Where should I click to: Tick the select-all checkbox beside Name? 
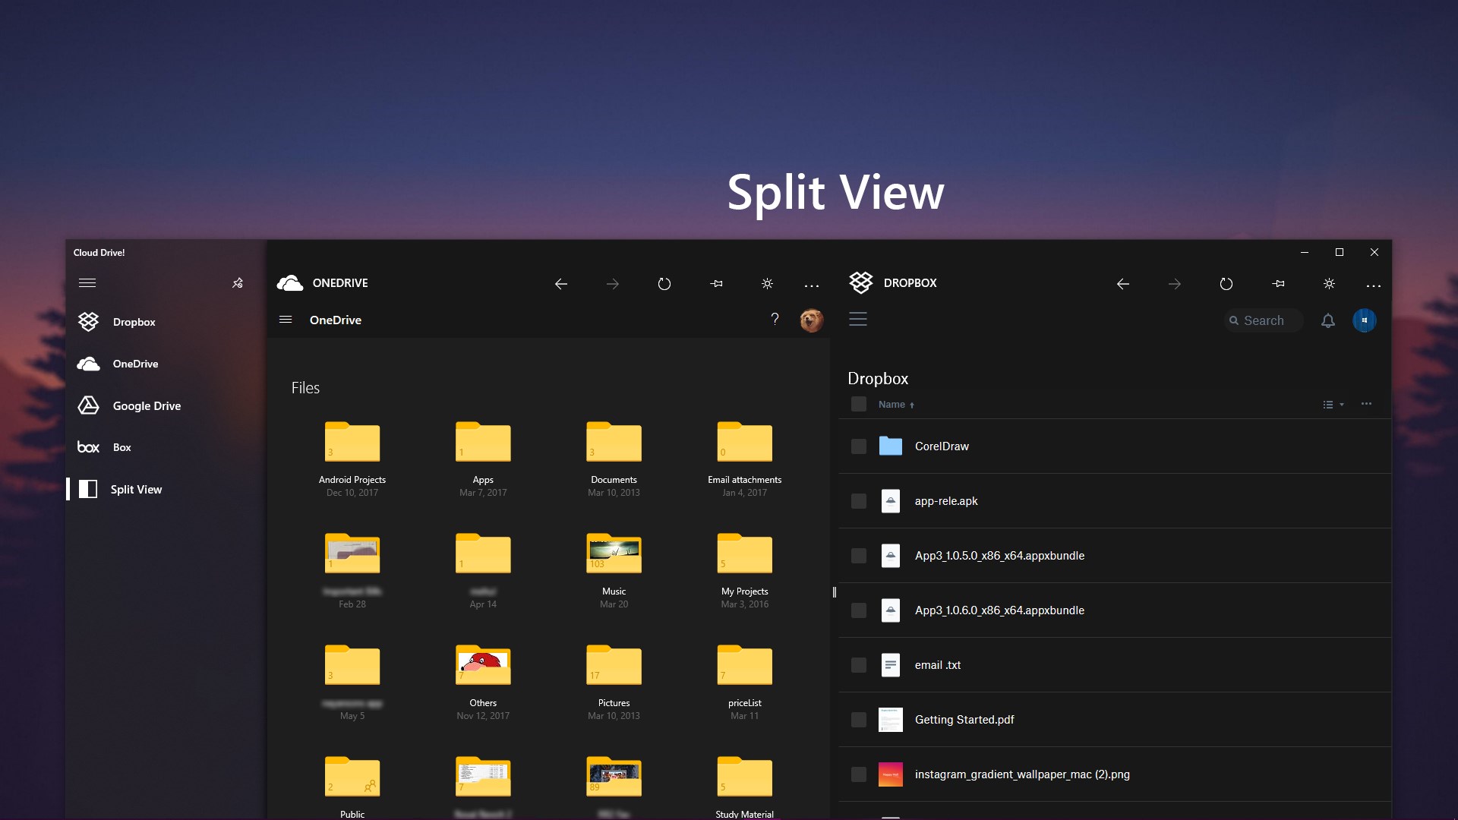pyautogui.click(x=858, y=405)
